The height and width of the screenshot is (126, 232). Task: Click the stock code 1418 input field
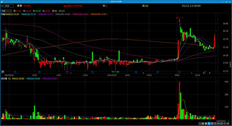coord(9,6)
